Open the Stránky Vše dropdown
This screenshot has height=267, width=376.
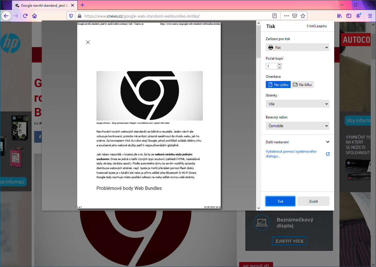(x=297, y=104)
